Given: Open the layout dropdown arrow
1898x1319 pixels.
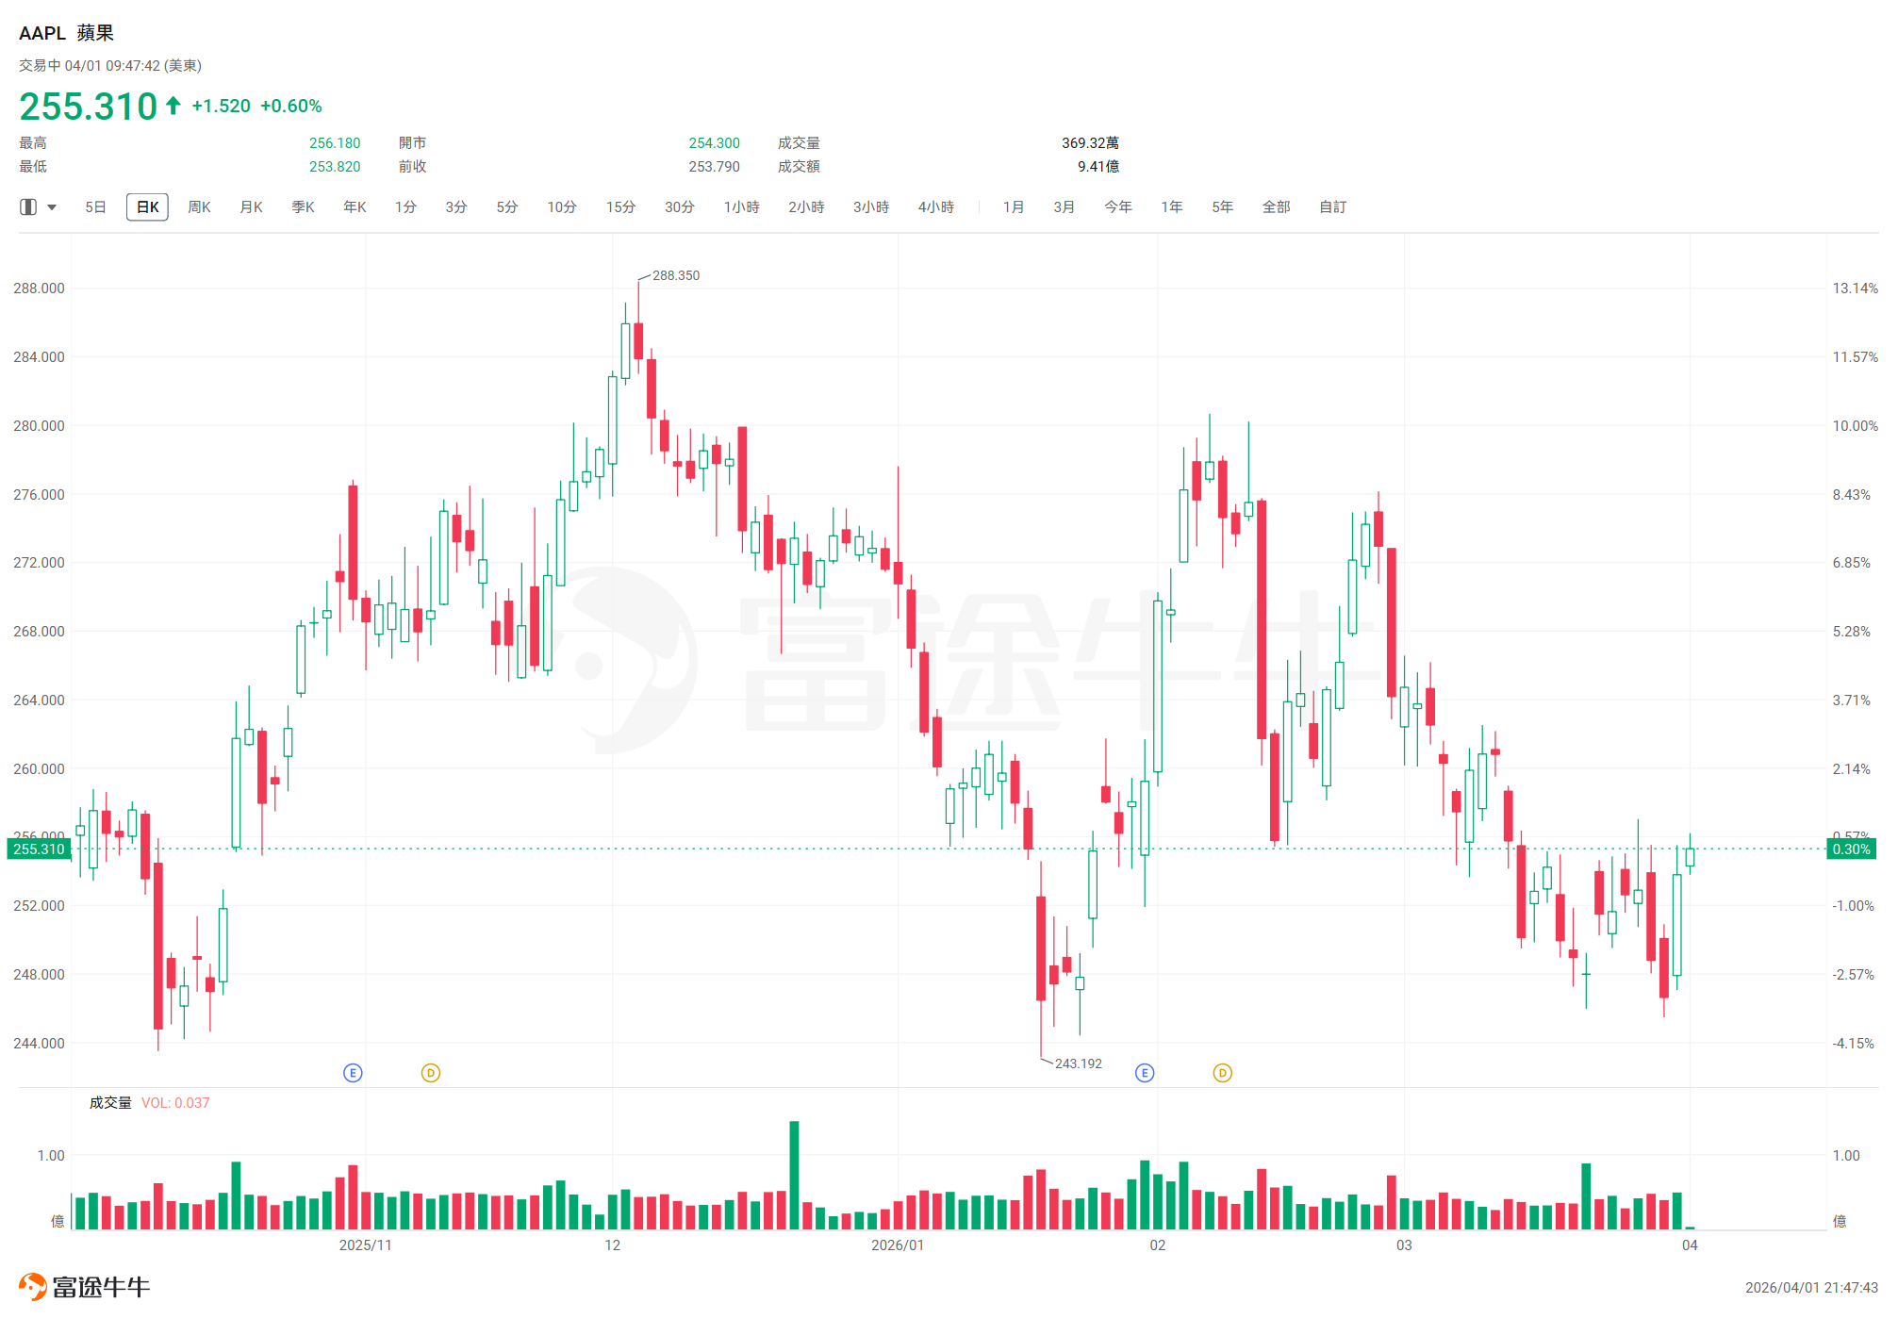Looking at the screenshot, I should (52, 207).
